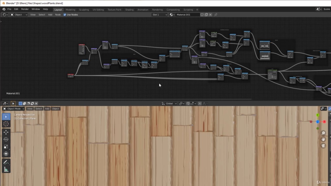
Task: Pick the Annotate pencil tool
Action: pyautogui.click(x=6, y=162)
